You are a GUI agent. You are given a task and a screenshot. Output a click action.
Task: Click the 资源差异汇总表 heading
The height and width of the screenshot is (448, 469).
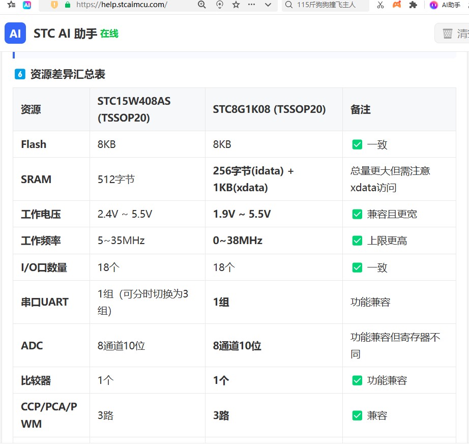68,74
